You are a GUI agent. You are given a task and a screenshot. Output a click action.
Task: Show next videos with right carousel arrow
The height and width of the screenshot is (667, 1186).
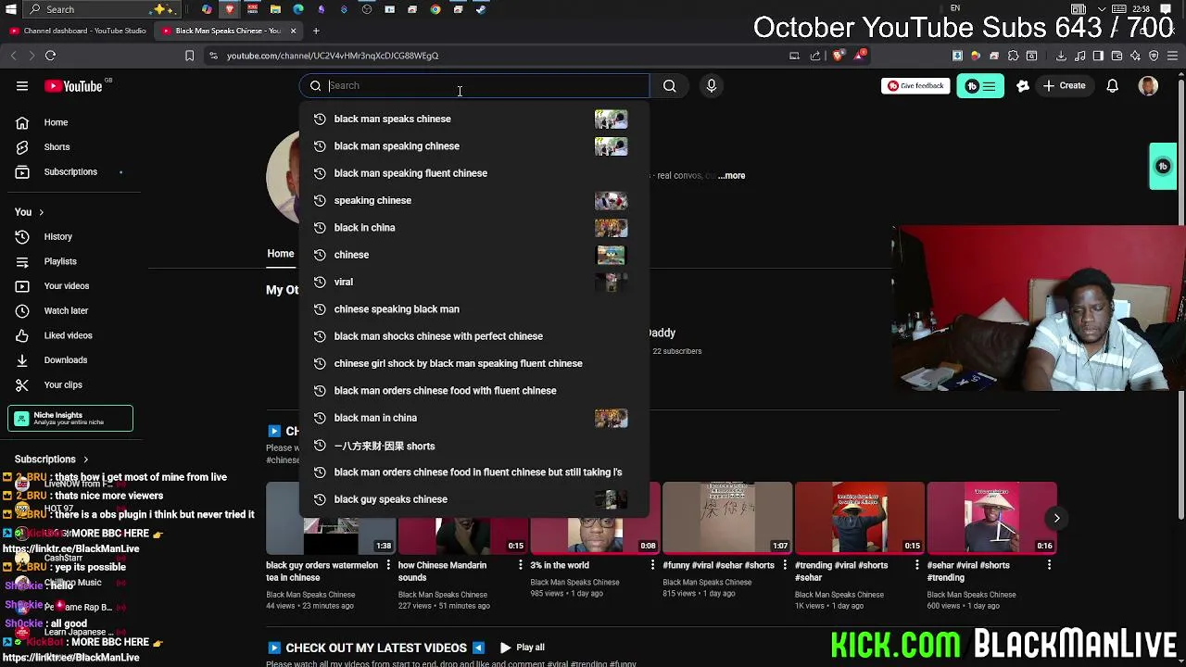pyautogui.click(x=1056, y=518)
